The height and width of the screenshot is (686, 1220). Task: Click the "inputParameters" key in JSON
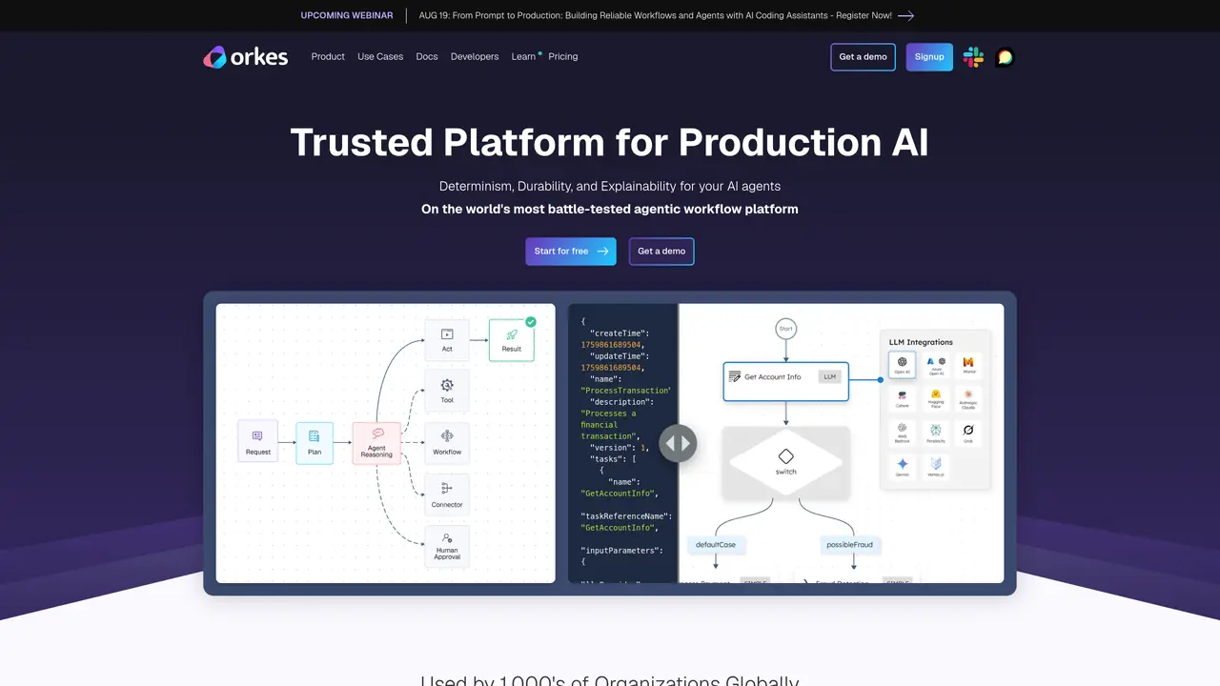click(621, 550)
